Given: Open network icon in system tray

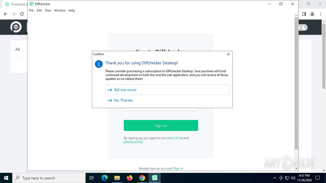Looking at the screenshot, I should (x=287, y=178).
